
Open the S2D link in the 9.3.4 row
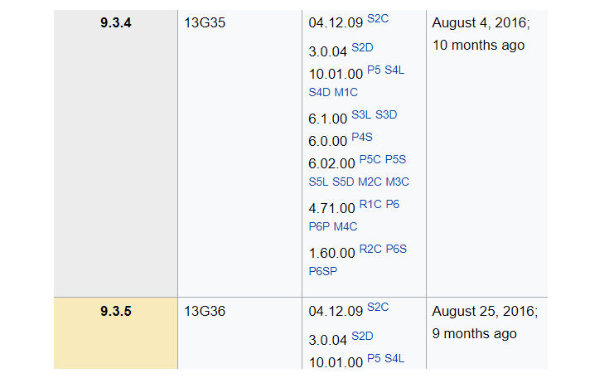(362, 46)
